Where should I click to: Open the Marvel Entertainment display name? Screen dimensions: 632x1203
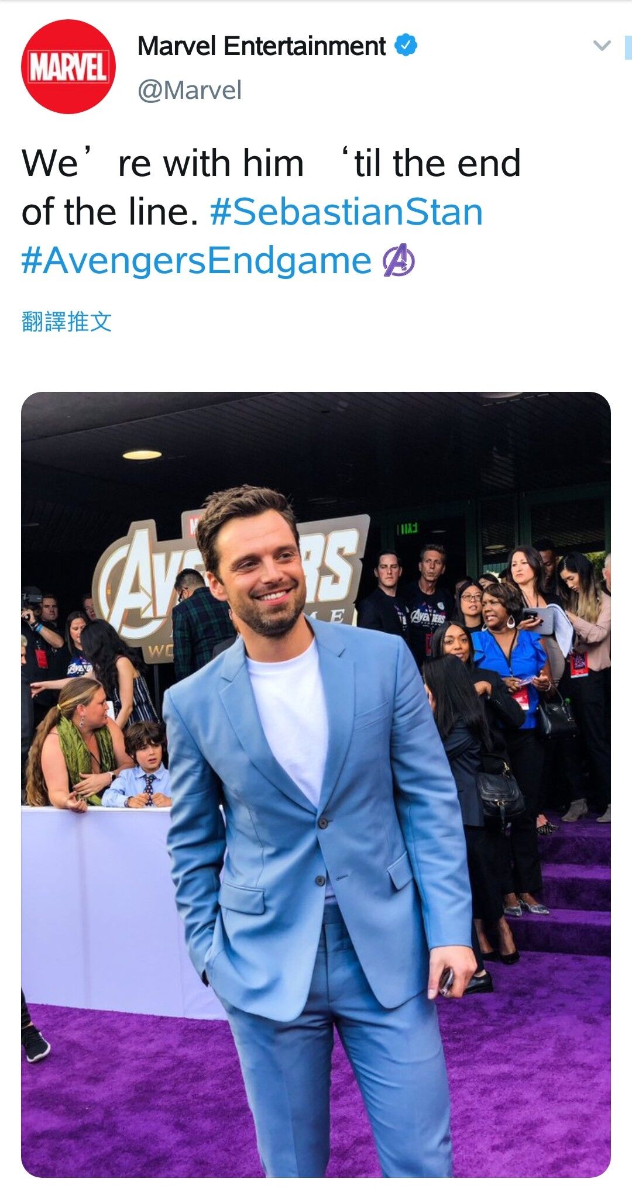[x=262, y=46]
